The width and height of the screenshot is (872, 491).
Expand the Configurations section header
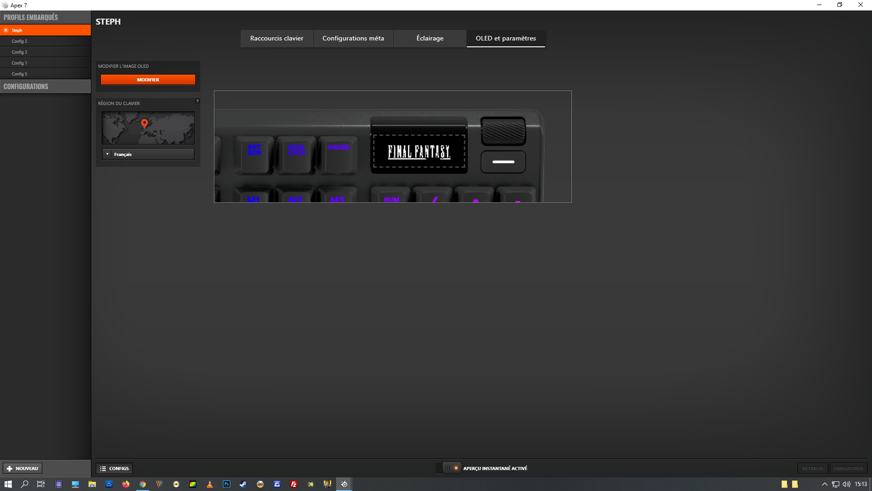click(x=45, y=86)
